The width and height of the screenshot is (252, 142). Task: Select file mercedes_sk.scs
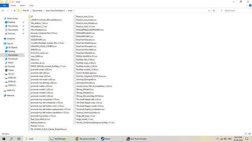pos(36,63)
